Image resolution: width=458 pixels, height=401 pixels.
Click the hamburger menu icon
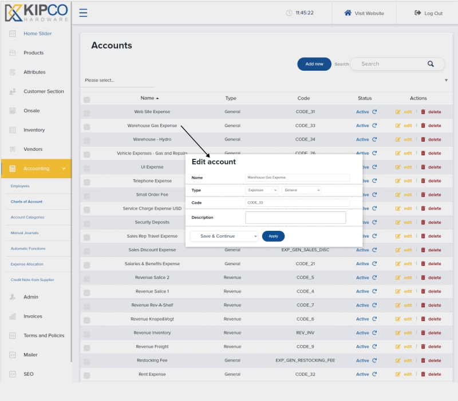(x=84, y=13)
